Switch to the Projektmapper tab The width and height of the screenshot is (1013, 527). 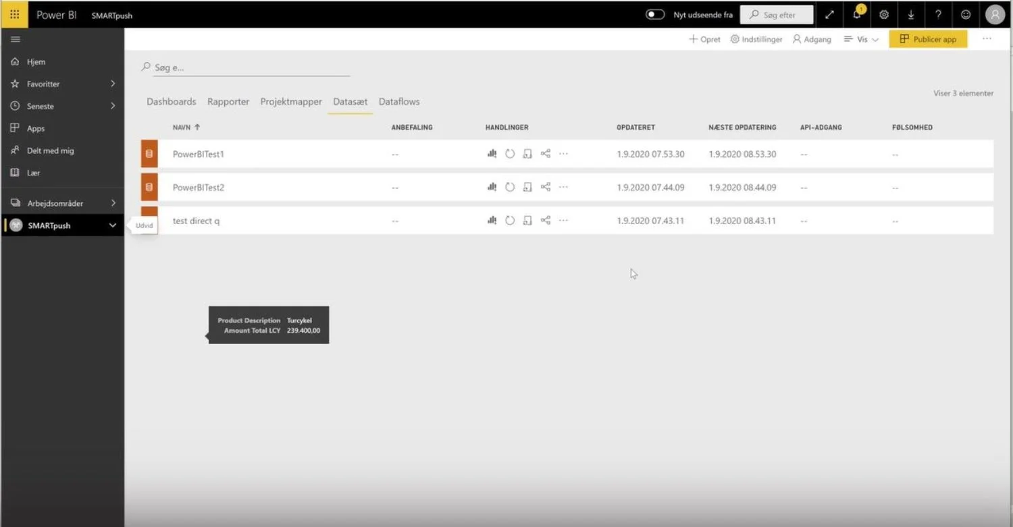[291, 101]
